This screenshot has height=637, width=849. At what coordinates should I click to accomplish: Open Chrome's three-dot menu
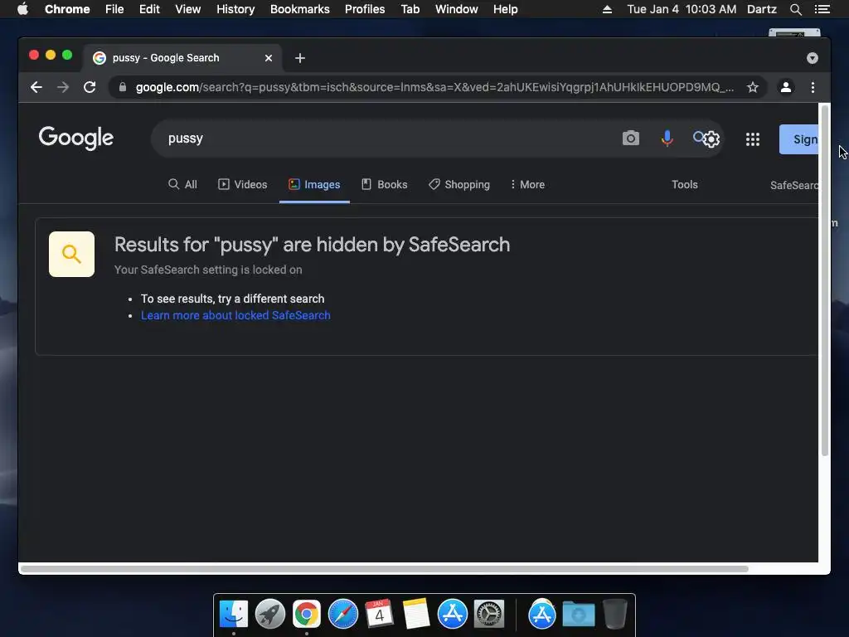tap(813, 87)
